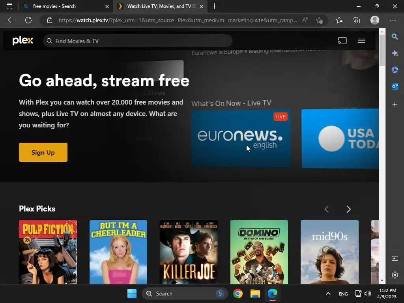The image size is (404, 303).
Task: Open Edge Settings and more menu
Action: click(x=393, y=20)
